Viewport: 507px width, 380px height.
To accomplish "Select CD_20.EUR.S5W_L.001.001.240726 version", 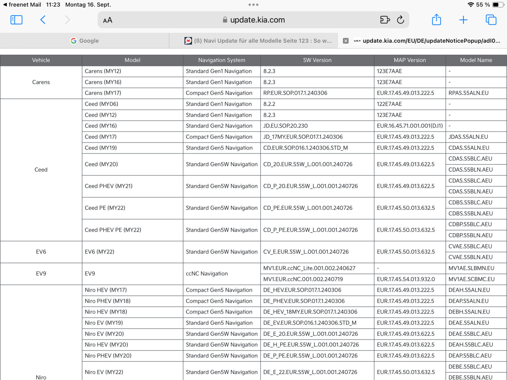I will (317, 164).
